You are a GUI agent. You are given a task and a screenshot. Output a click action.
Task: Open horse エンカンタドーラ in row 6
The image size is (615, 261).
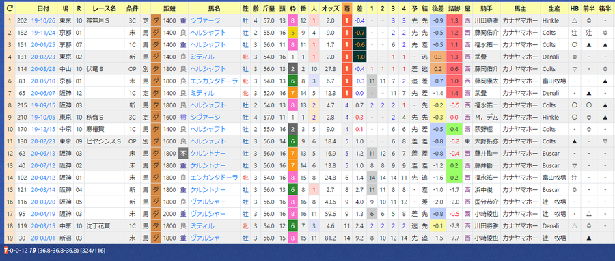214,81
